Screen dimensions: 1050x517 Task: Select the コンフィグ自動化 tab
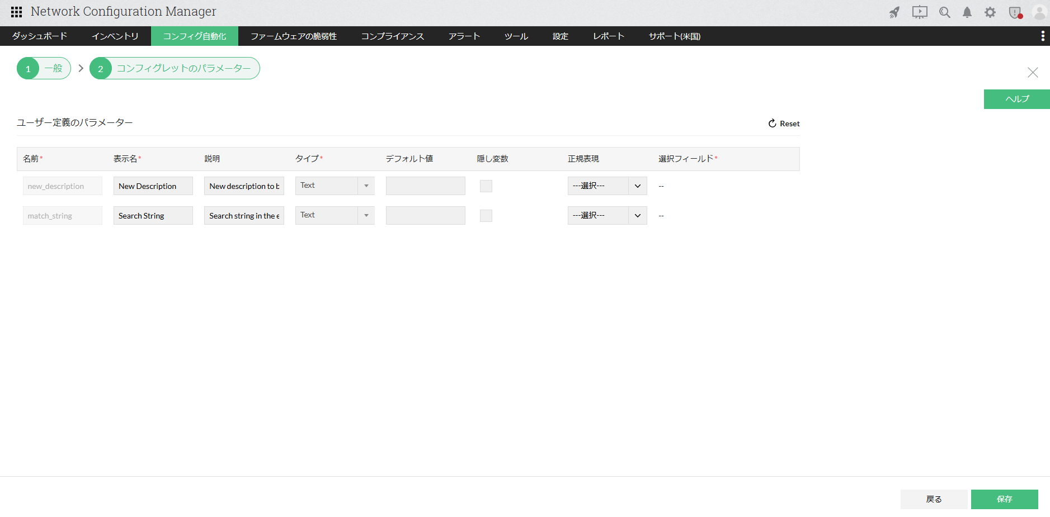click(195, 36)
